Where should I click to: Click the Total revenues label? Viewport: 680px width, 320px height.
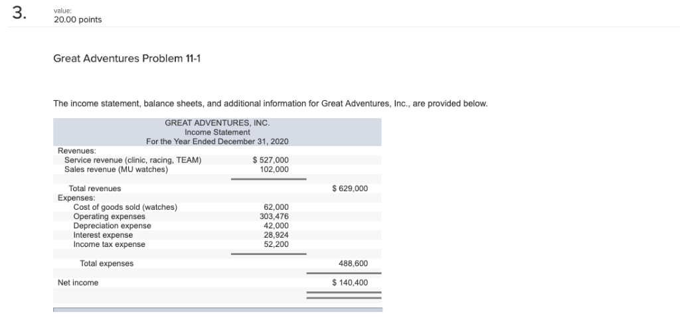95,189
